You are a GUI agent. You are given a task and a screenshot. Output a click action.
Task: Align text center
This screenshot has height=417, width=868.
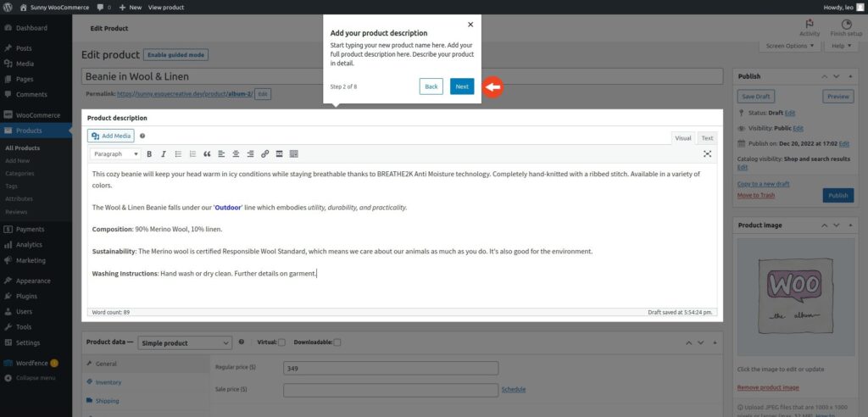click(x=236, y=154)
